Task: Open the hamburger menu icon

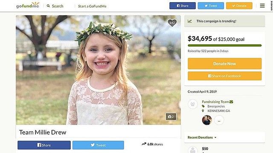Action: click(262, 6)
